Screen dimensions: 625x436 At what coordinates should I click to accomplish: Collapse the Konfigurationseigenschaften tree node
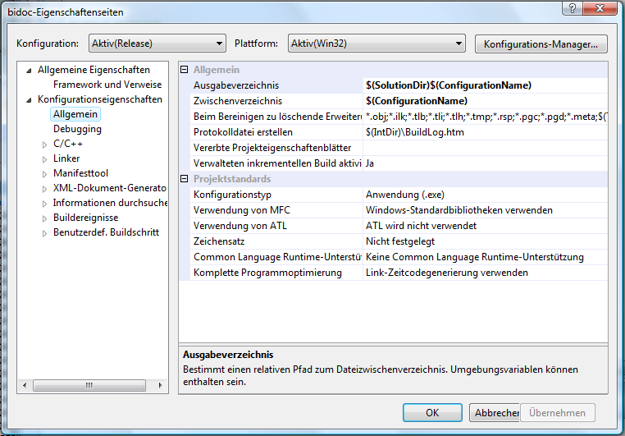(x=30, y=100)
